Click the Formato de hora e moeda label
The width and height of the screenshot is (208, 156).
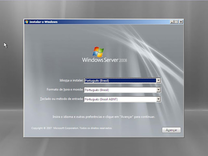point(65,90)
